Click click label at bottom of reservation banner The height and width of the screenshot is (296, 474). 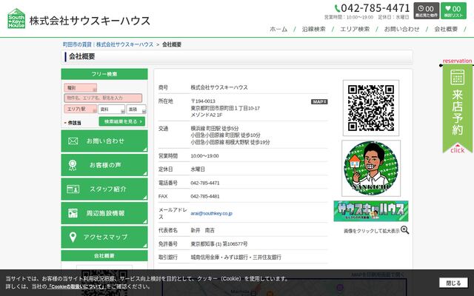(457, 150)
